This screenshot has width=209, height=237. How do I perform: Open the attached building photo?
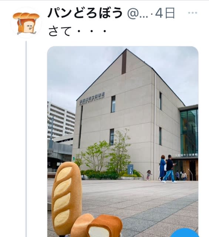[x=123, y=141]
